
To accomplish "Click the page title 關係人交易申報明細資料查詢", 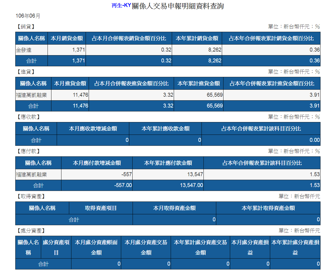I will point(178,6).
